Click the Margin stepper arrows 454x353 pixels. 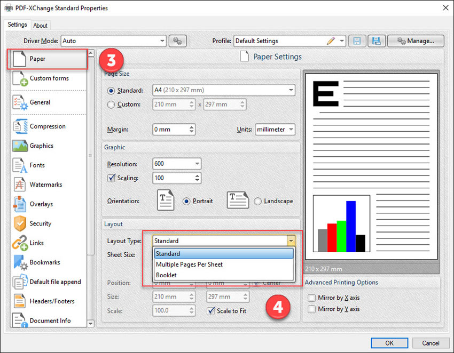tap(191, 130)
